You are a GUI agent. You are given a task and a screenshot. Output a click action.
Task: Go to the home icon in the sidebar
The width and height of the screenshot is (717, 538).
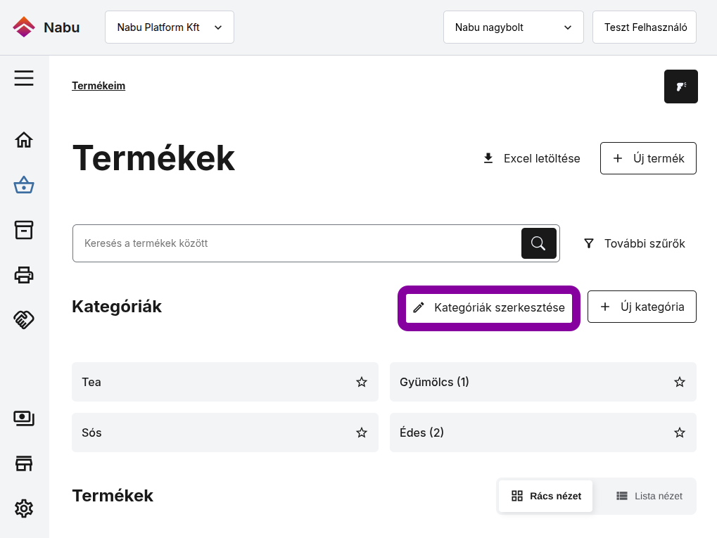[24, 140]
